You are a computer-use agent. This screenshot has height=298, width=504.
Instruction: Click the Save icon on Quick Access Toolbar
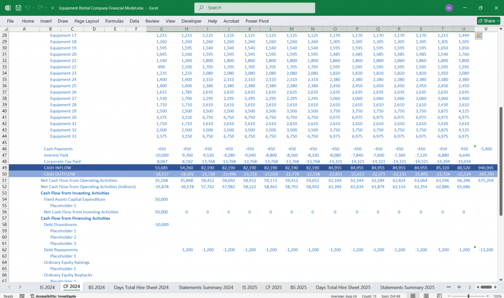tap(17, 7)
